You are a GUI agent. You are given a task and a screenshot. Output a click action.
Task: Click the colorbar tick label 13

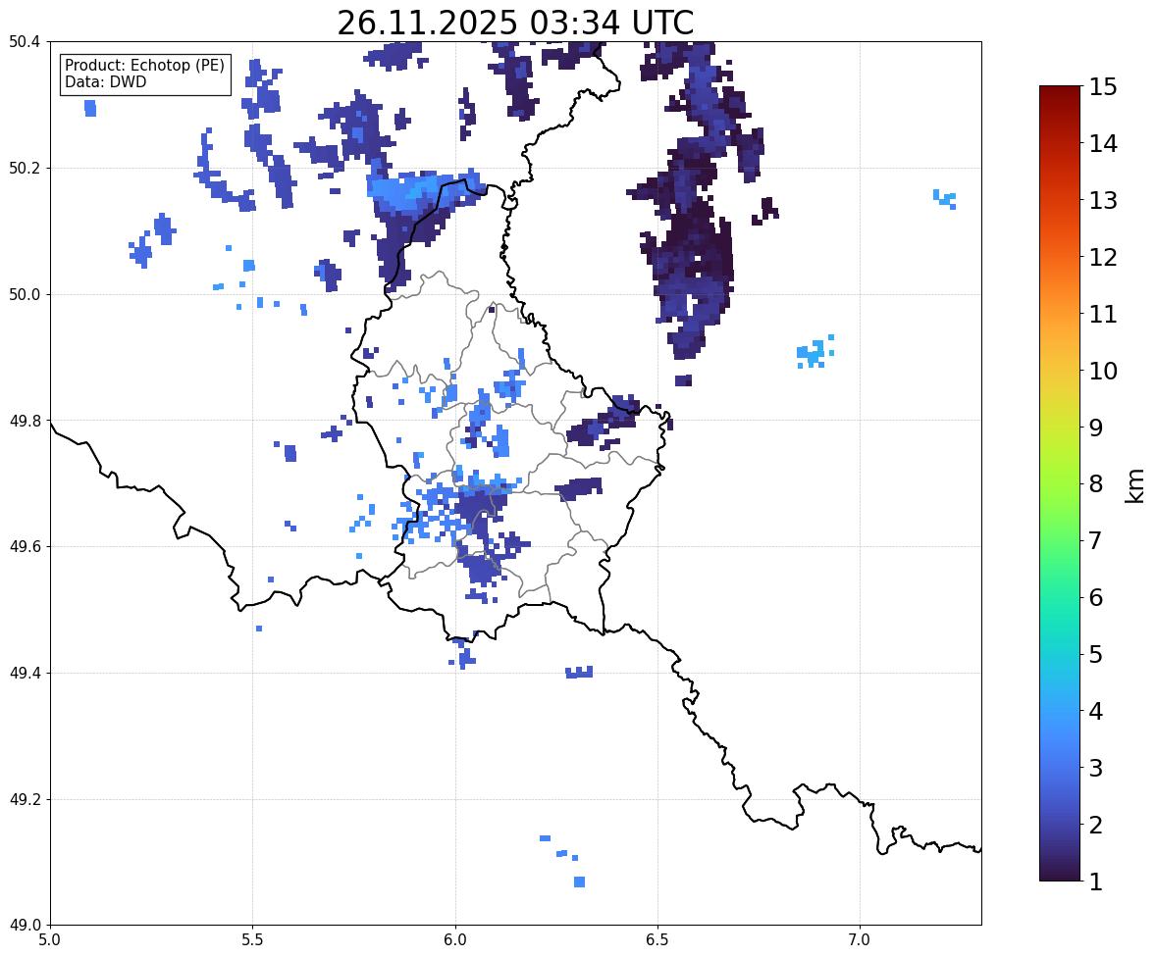coord(1103,200)
